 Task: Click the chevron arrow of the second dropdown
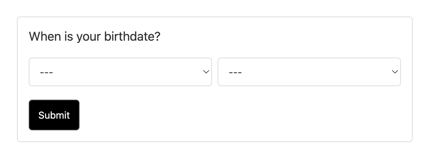[395, 72]
